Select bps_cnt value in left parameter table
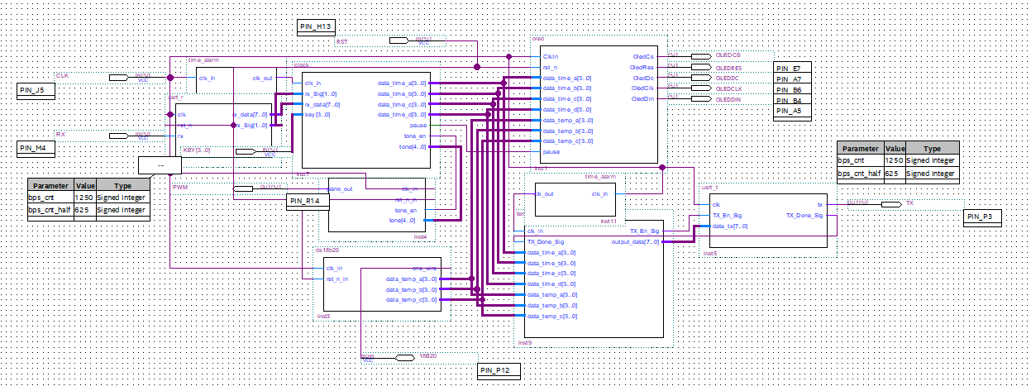The height and width of the screenshot is (386, 1031). [x=85, y=198]
